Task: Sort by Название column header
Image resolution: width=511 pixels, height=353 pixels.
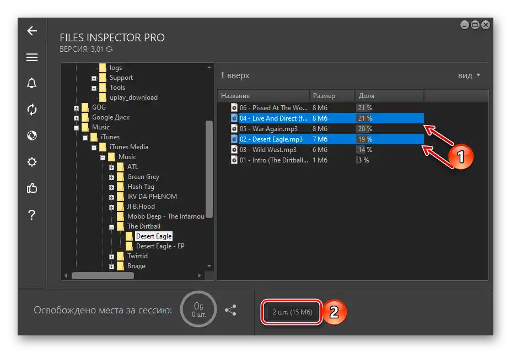Action: click(263, 96)
